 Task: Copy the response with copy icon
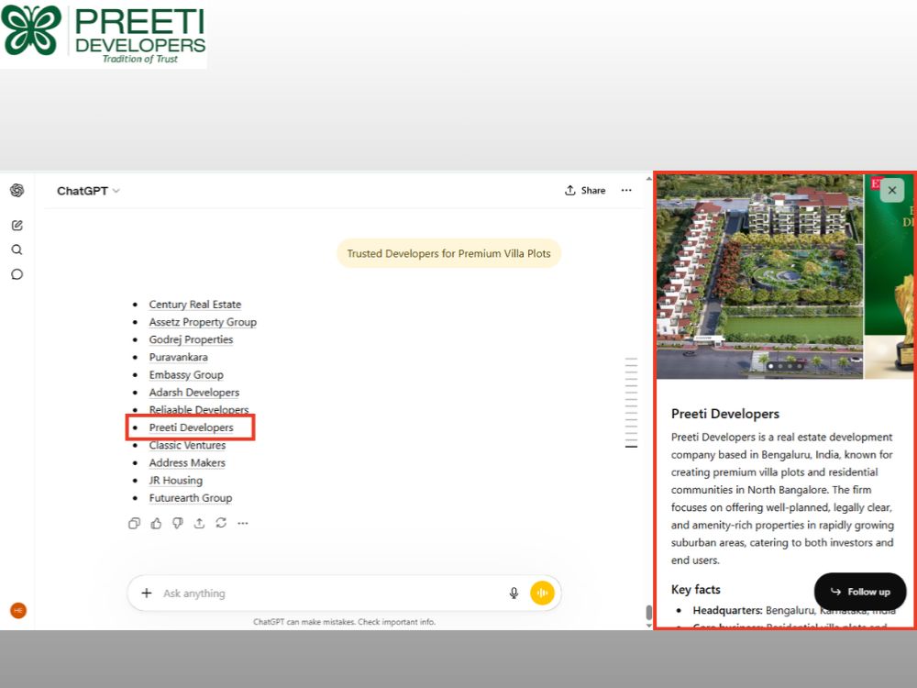(x=134, y=523)
